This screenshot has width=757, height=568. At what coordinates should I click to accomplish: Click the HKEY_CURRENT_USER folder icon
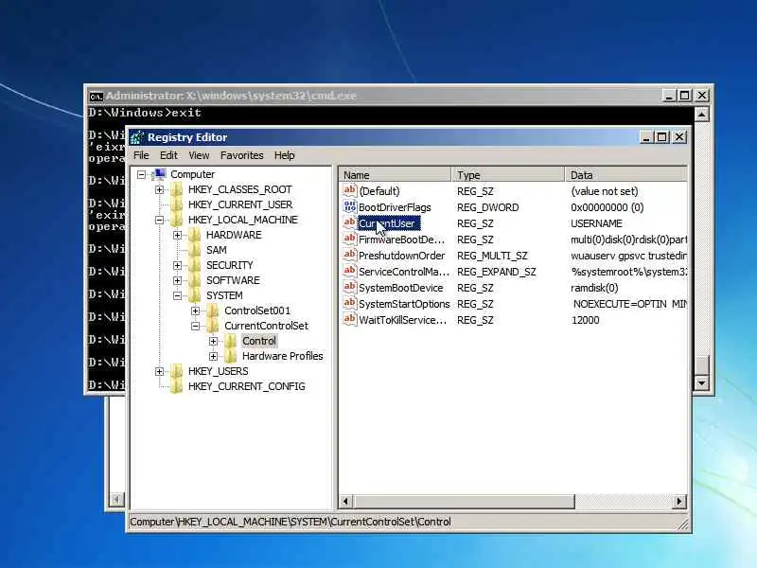pyautogui.click(x=177, y=204)
